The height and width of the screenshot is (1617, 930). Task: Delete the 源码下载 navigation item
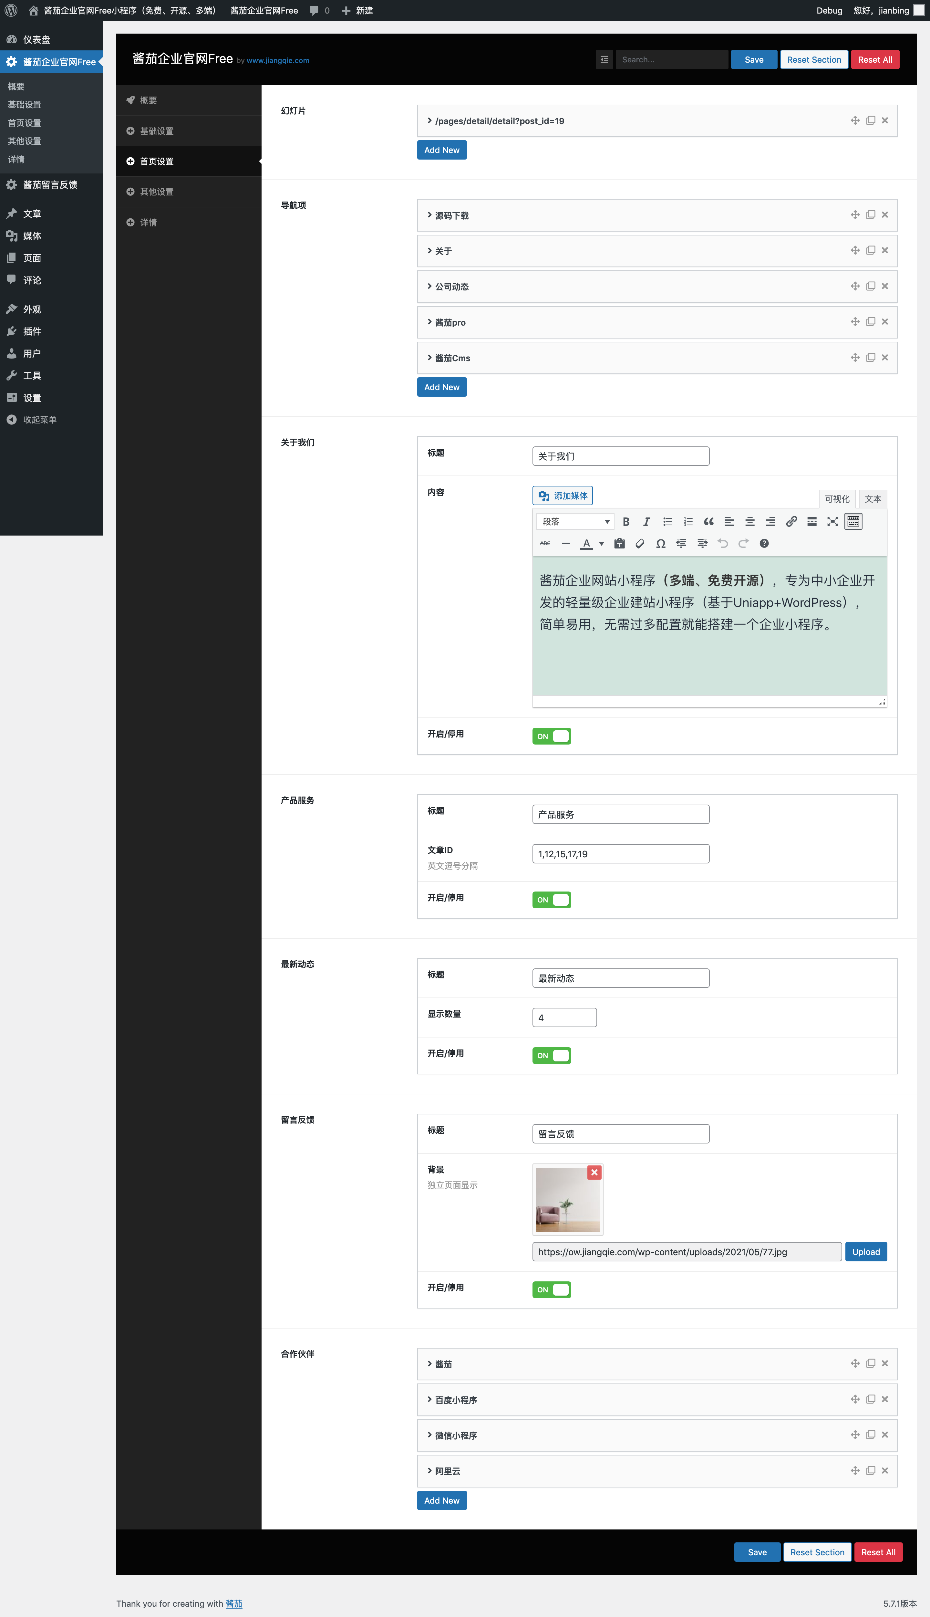pyautogui.click(x=885, y=215)
